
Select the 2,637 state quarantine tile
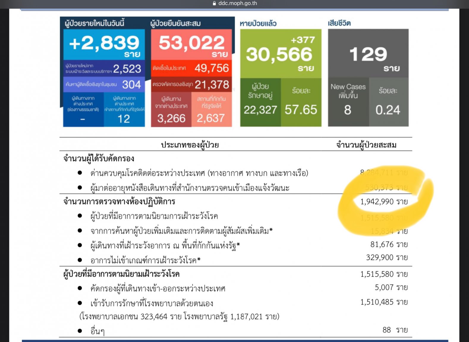(x=211, y=110)
